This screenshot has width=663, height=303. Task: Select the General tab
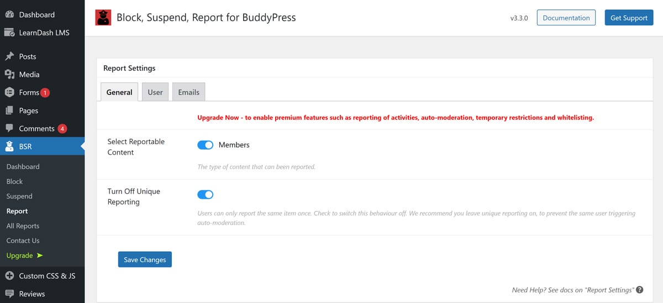[x=119, y=92]
